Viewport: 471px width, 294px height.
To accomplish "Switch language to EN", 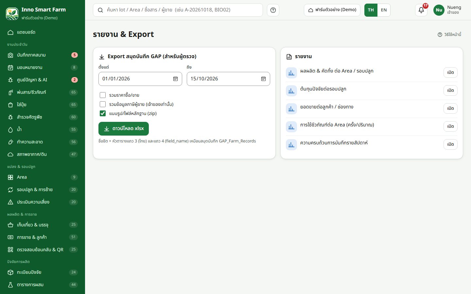I will [x=384, y=10].
